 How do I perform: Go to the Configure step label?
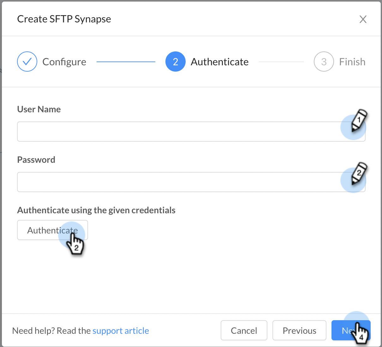tap(64, 62)
